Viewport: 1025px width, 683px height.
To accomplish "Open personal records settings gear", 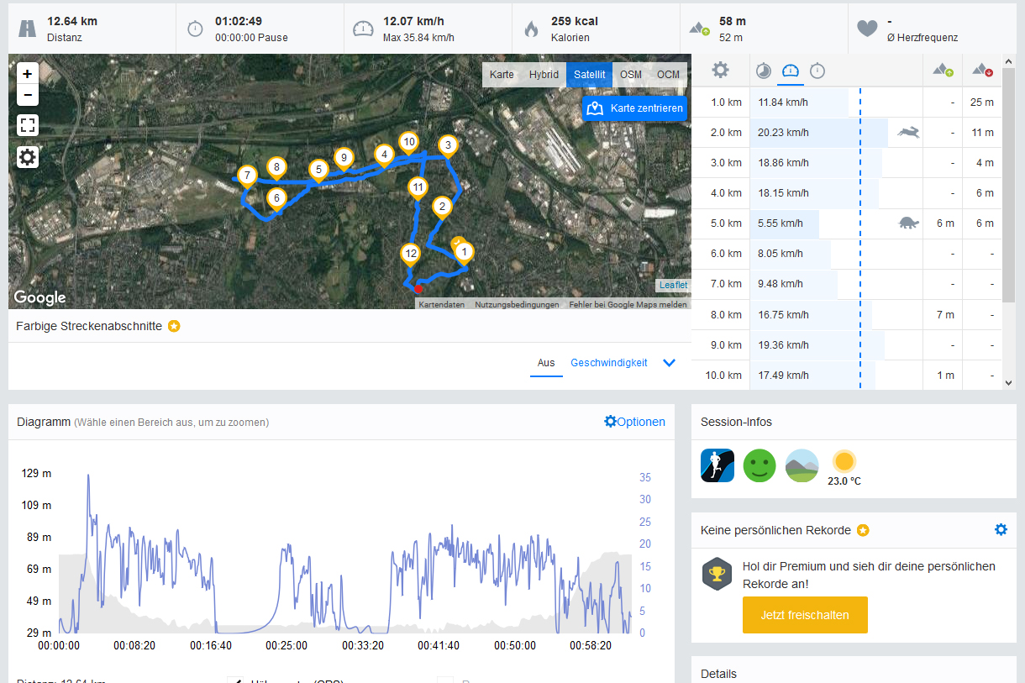I will click(x=1000, y=530).
